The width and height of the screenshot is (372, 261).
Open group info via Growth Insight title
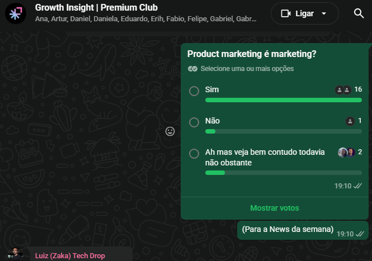[96, 8]
